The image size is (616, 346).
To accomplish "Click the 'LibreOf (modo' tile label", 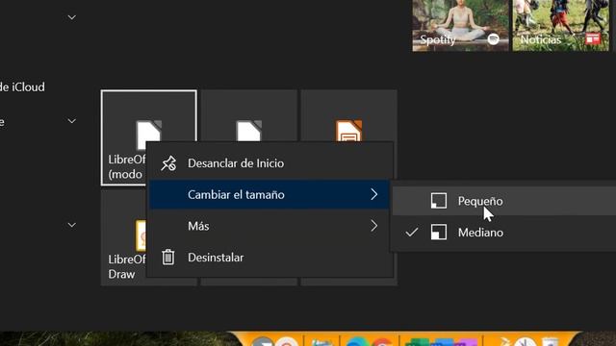I will pyautogui.click(x=127, y=166).
